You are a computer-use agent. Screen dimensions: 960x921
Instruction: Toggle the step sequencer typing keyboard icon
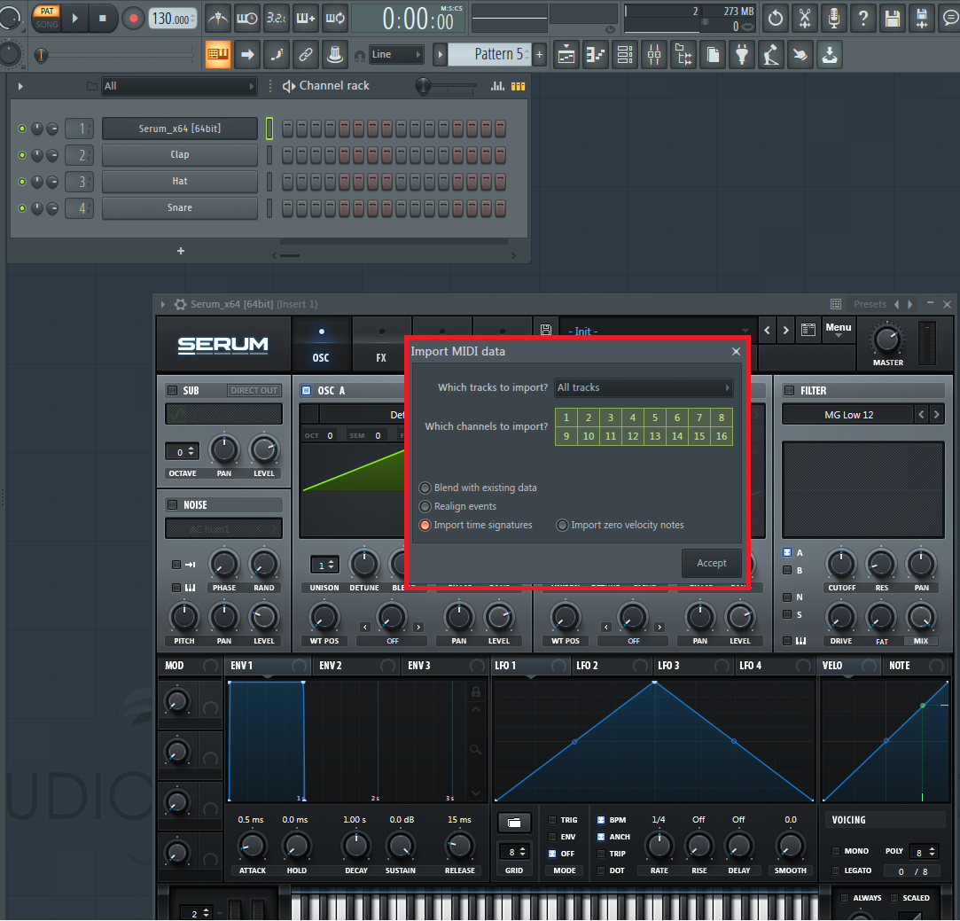tap(218, 54)
